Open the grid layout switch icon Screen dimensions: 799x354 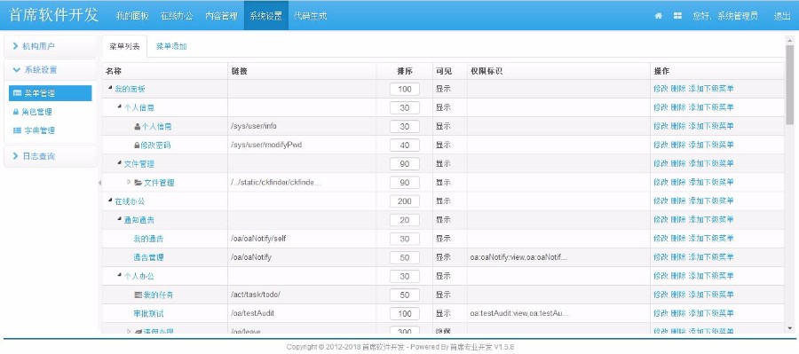pyautogui.click(x=677, y=16)
